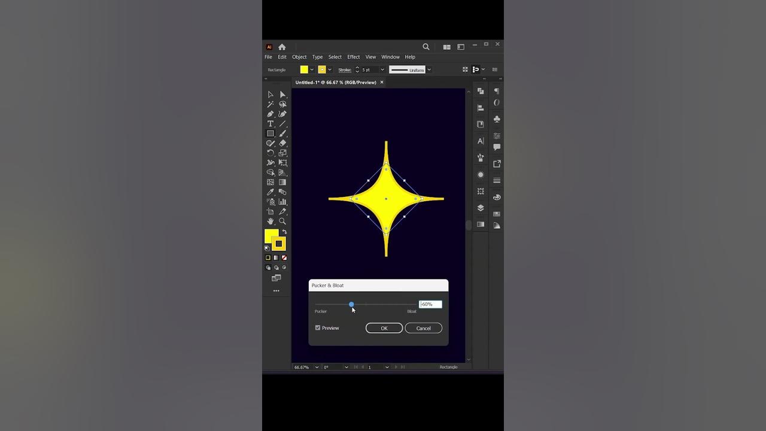Open the zoom level dropdown
This screenshot has height=431, width=766.
[317, 367]
